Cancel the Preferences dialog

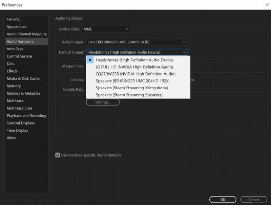[x=253, y=200]
